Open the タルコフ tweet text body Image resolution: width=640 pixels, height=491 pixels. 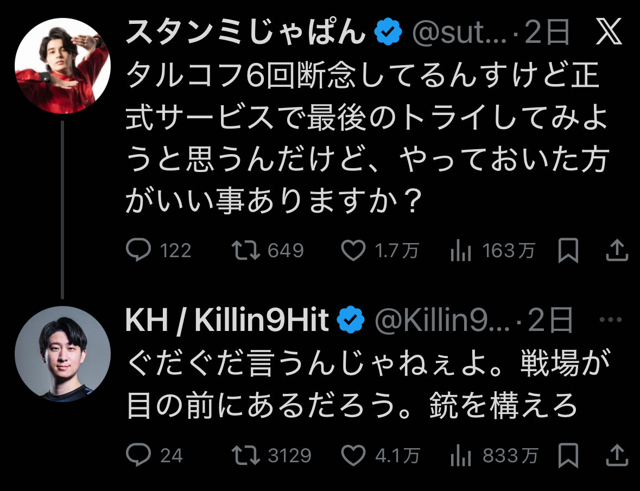[x=364, y=140]
